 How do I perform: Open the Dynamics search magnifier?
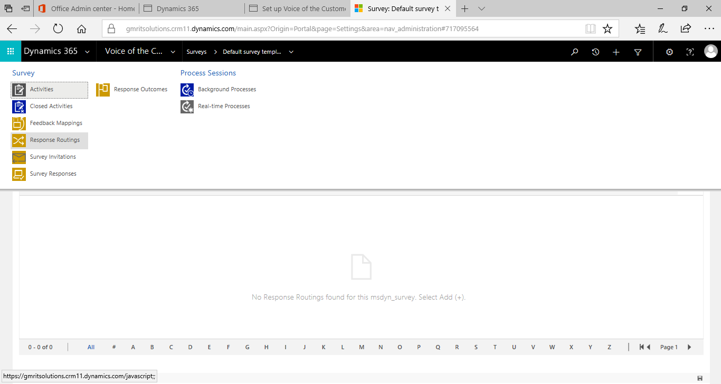point(575,52)
